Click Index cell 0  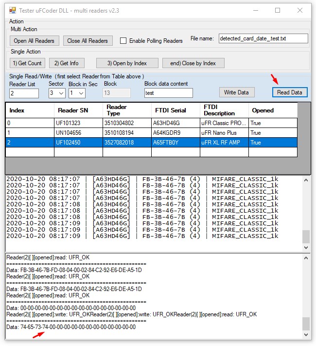30,123
